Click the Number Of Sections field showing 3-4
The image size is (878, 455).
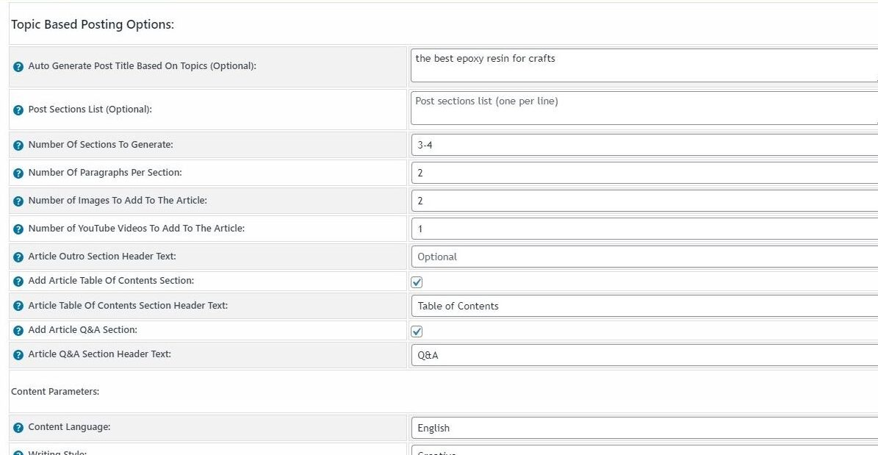click(644, 145)
